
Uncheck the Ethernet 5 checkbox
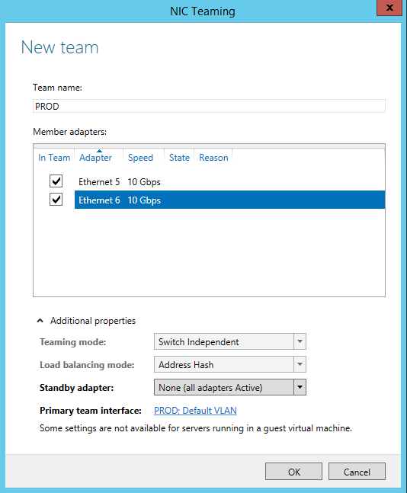point(56,181)
